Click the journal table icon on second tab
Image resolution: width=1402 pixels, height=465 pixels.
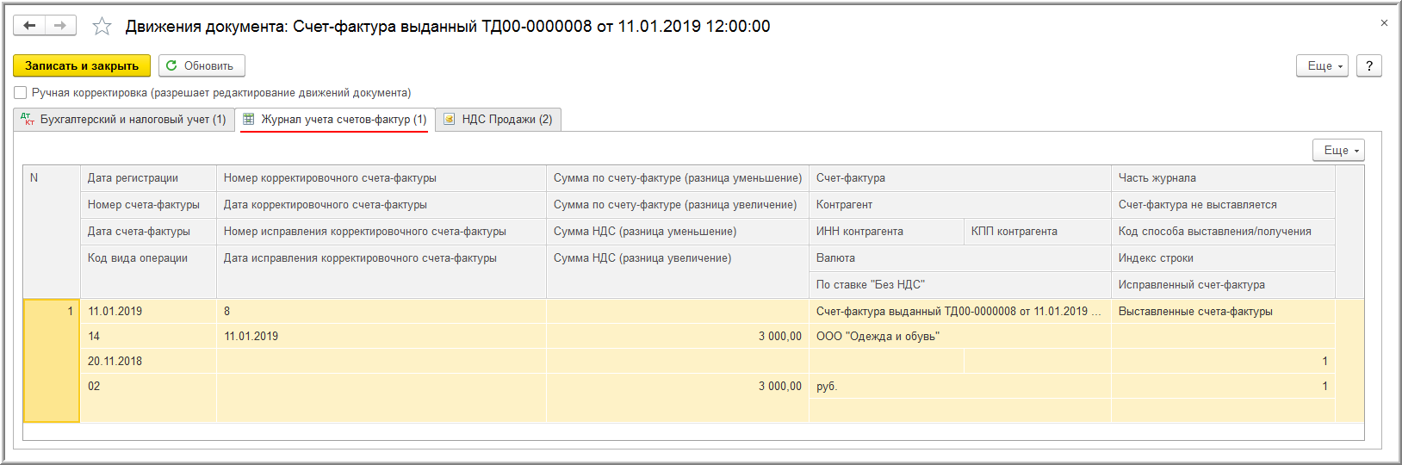(x=248, y=119)
